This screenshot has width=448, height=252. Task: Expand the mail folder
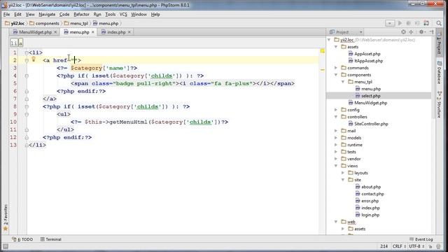click(x=336, y=131)
